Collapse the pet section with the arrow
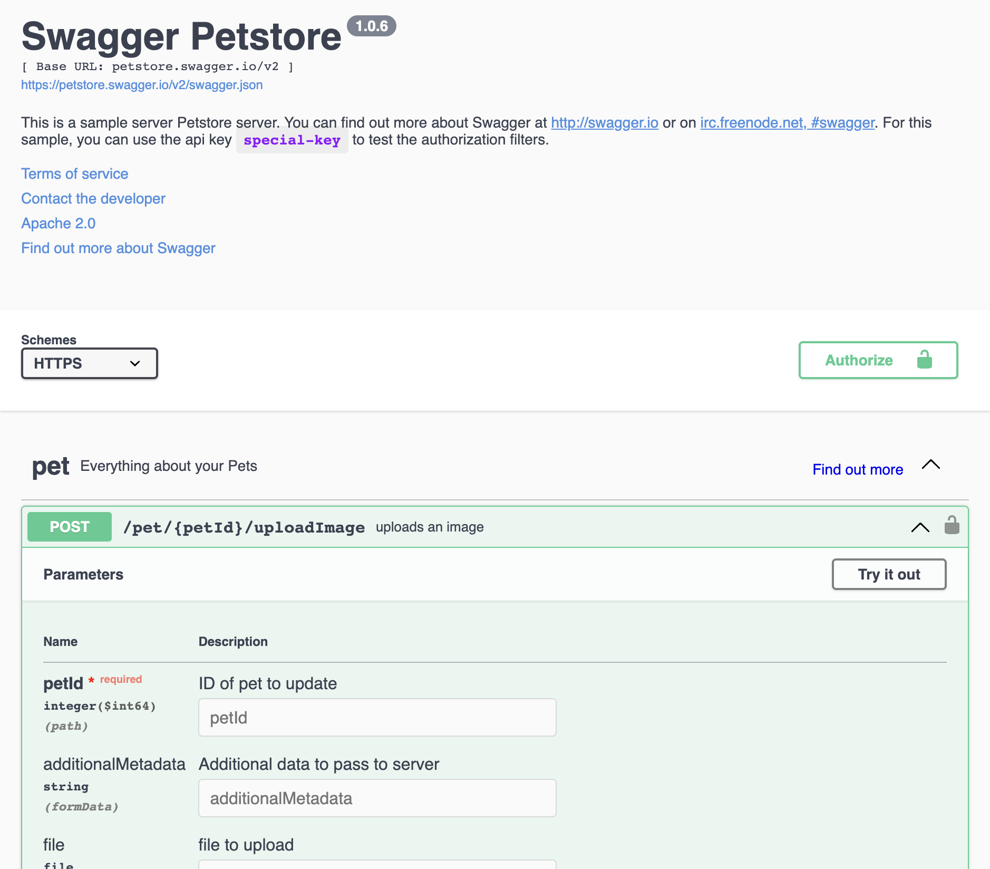The height and width of the screenshot is (869, 990). [931, 465]
